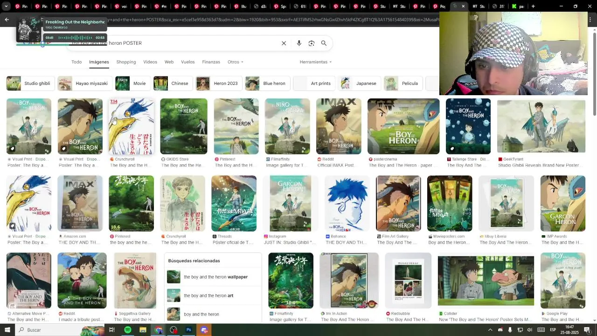The width and height of the screenshot is (597, 336).
Task: Open File Explorer from the taskbar
Action: (x=143, y=330)
